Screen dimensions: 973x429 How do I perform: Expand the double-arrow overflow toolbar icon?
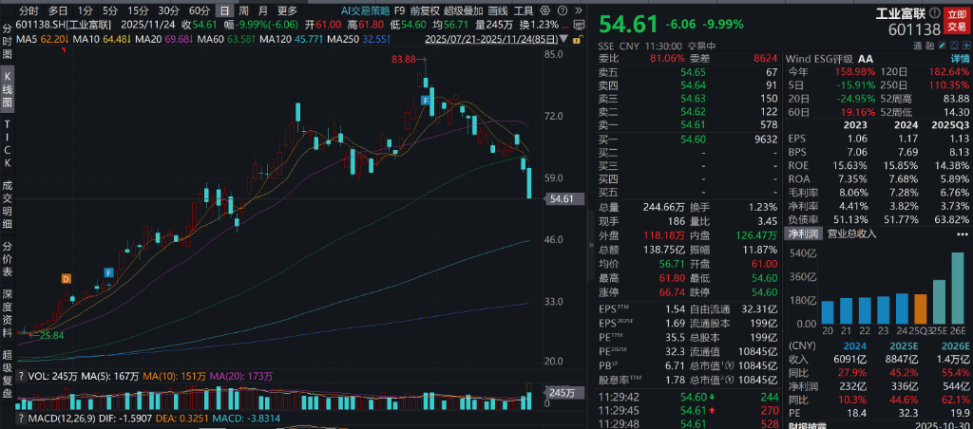[x=578, y=10]
